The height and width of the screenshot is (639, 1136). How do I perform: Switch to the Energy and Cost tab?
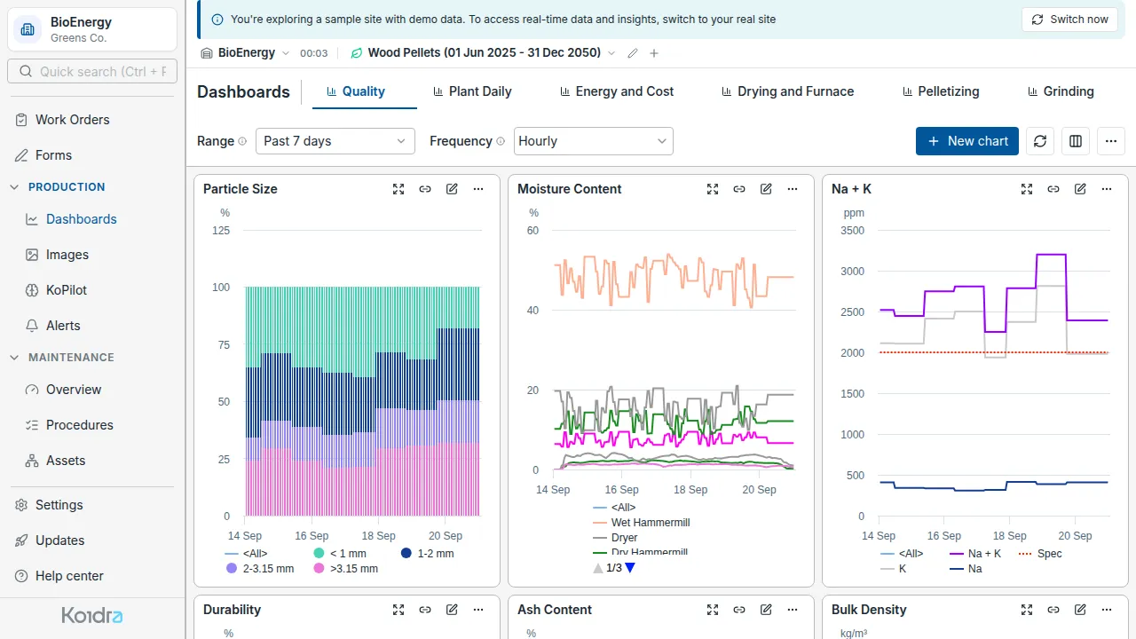click(x=617, y=91)
